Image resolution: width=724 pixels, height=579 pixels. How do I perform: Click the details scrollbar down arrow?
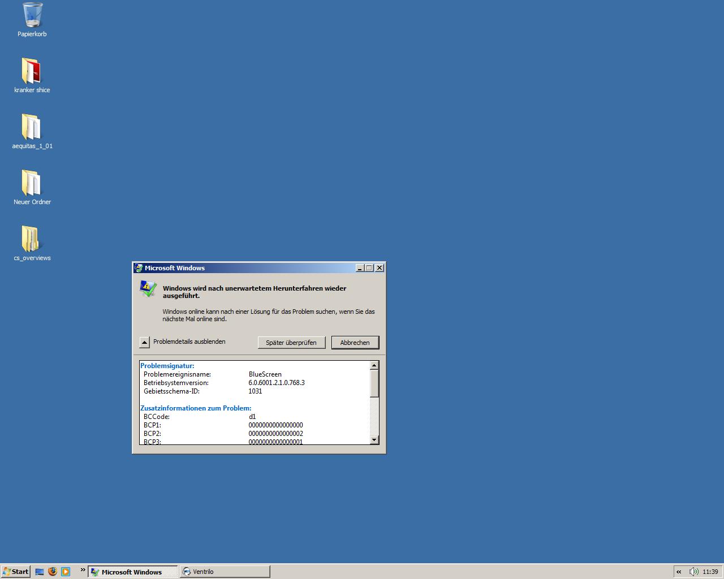coord(374,440)
